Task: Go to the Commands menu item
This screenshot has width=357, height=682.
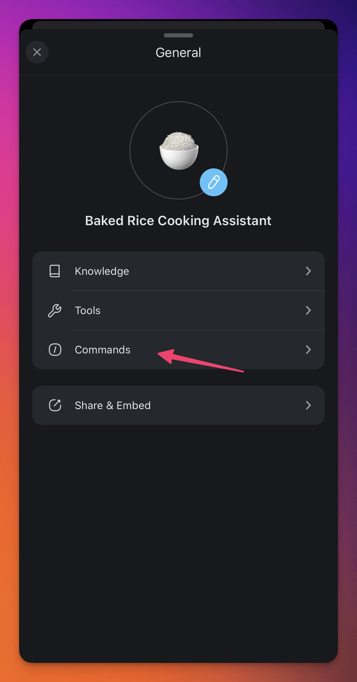Action: click(x=103, y=350)
